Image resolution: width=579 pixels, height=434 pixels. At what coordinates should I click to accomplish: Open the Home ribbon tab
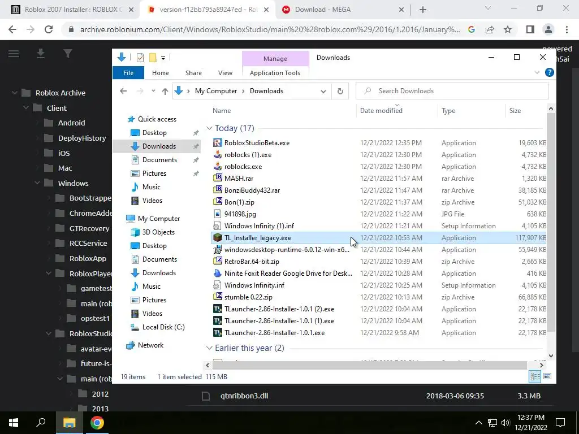coord(160,73)
